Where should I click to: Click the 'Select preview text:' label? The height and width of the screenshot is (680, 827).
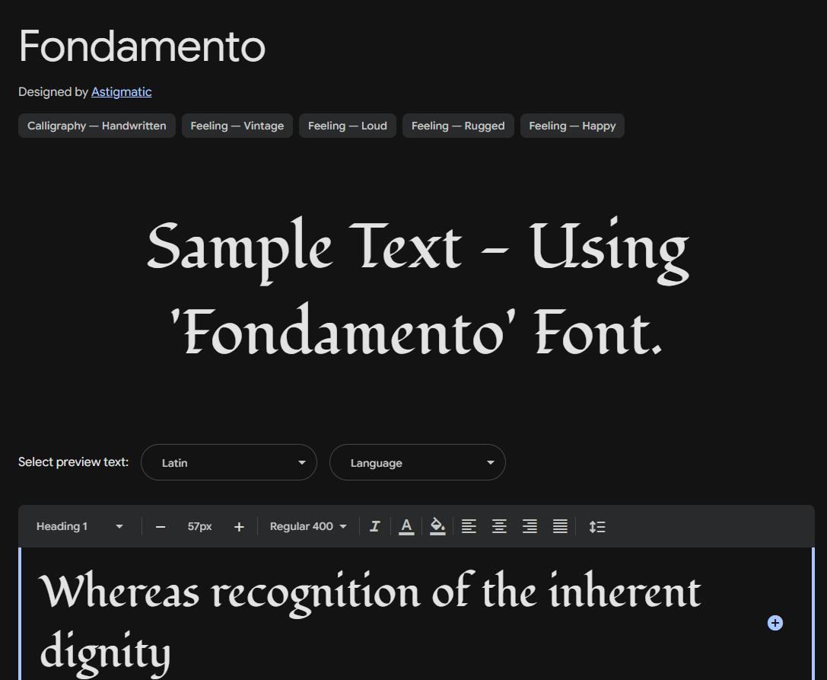(x=73, y=462)
